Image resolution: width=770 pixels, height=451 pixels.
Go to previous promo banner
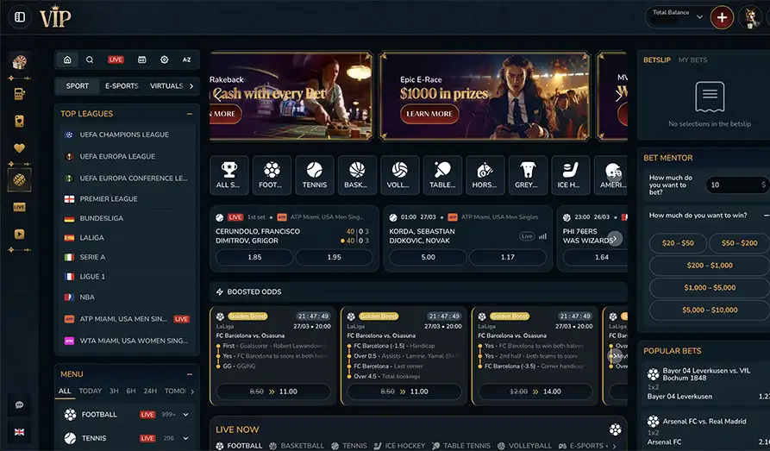pos(217,96)
